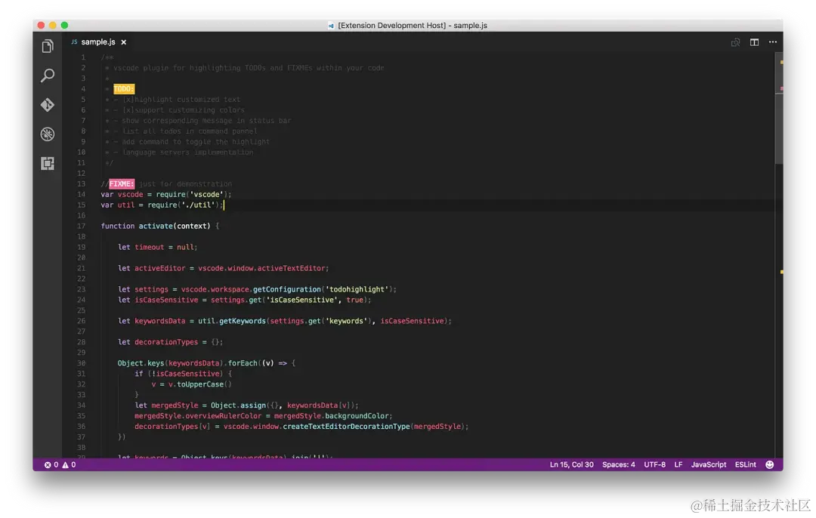
Task: Click 'mergedStyle' variable on line 34
Action: (x=175, y=405)
